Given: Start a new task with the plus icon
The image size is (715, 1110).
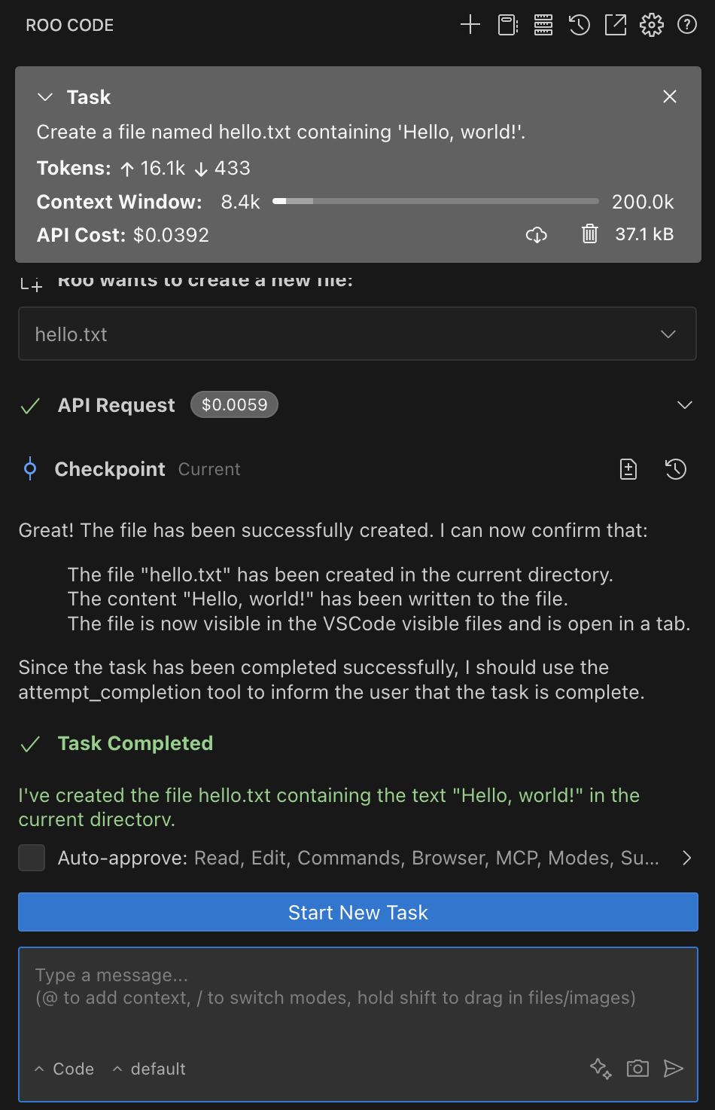Looking at the screenshot, I should (x=470, y=24).
